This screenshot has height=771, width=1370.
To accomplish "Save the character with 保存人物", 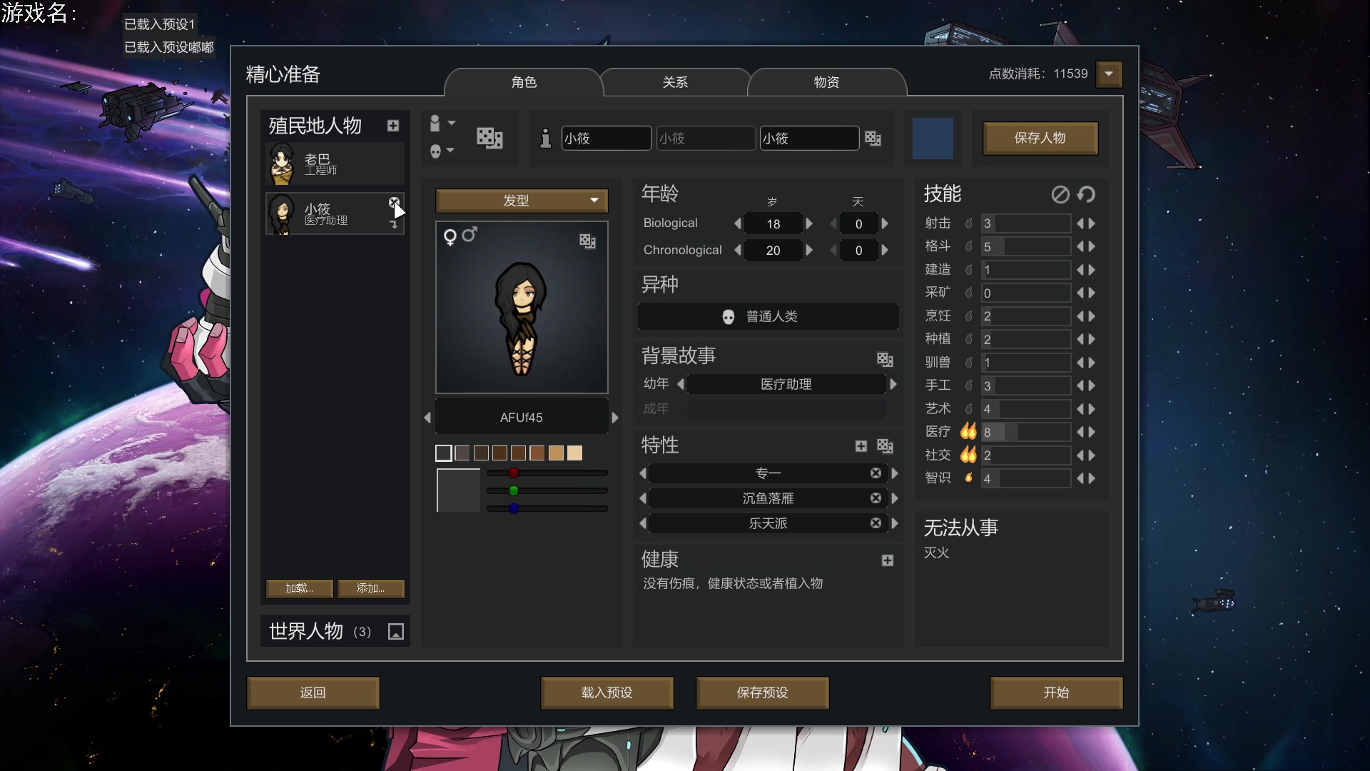I will coord(1040,138).
